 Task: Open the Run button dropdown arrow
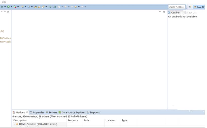click(12, 7)
